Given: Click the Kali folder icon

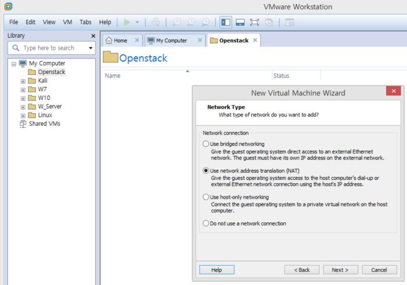Looking at the screenshot, I should [32, 80].
